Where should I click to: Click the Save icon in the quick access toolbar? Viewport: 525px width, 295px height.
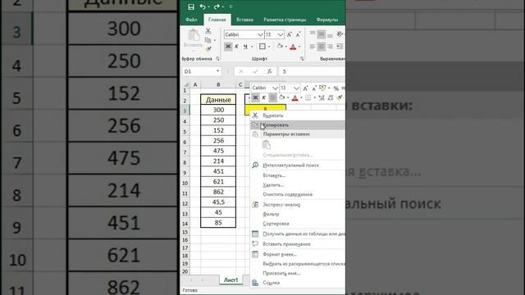(x=191, y=7)
